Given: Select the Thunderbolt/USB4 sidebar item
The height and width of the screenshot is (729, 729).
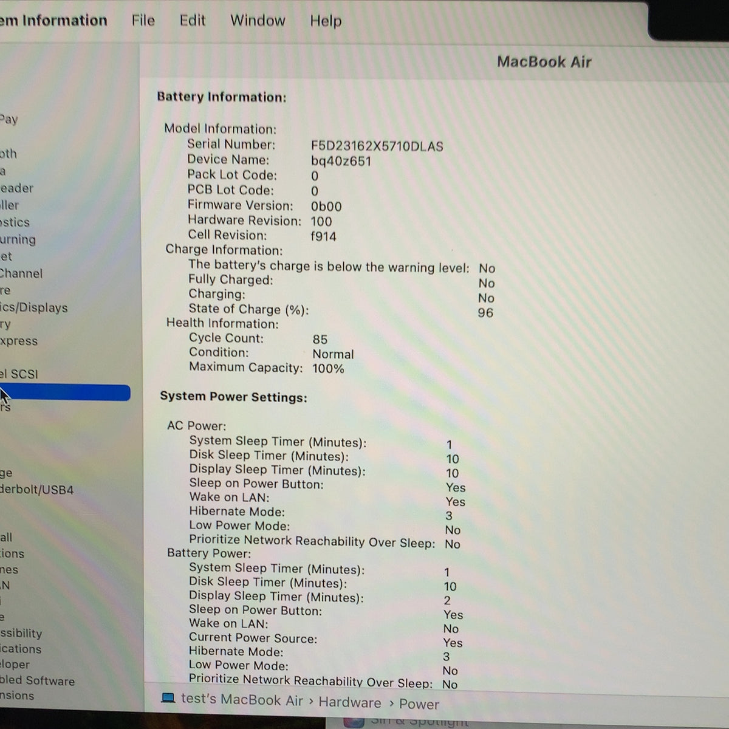Looking at the screenshot, I should pyautogui.click(x=36, y=490).
